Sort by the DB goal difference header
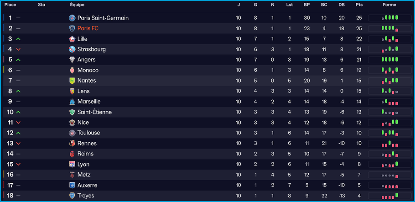The image size is (415, 202). 342,5
